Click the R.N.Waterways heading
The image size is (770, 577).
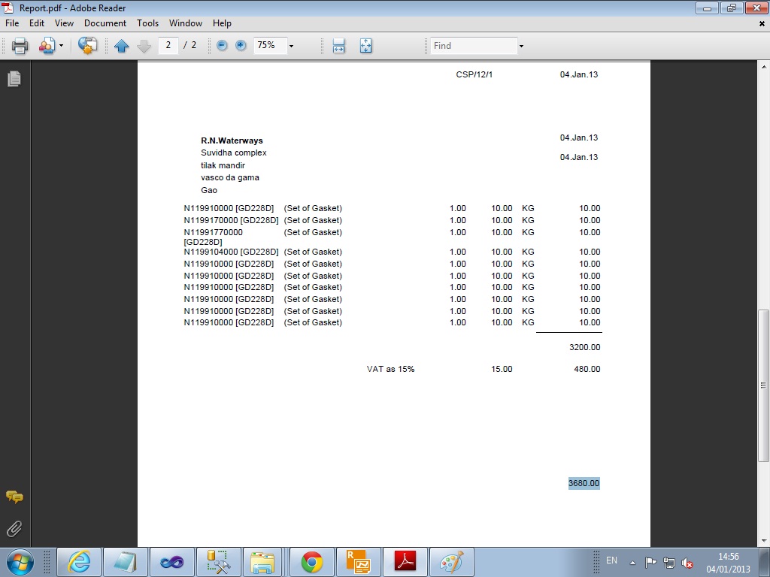click(x=232, y=140)
